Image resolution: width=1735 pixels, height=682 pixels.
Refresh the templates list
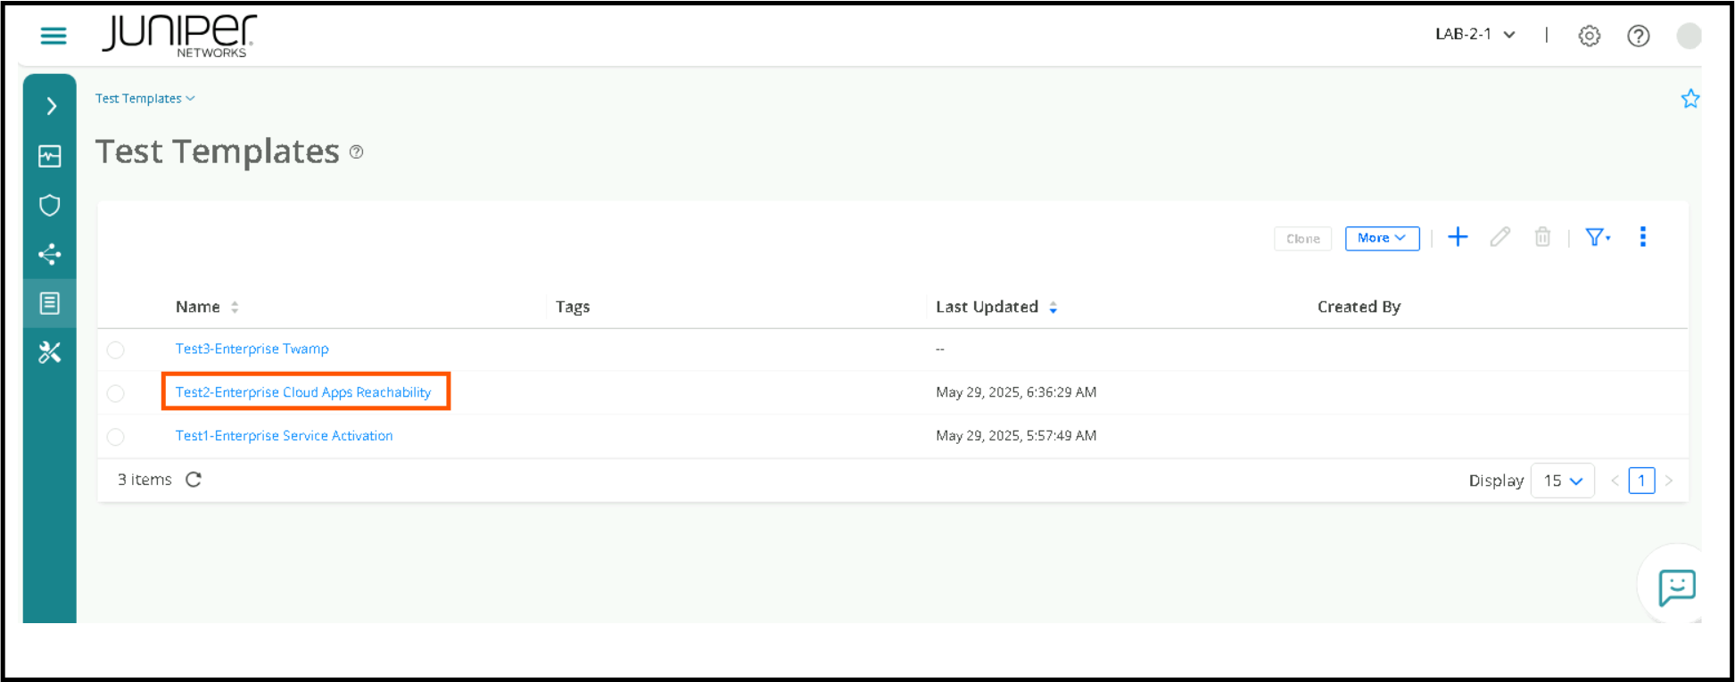(194, 480)
